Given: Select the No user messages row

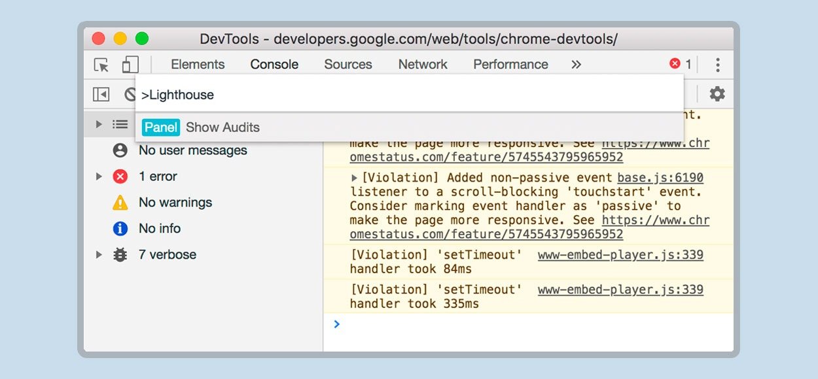Looking at the screenshot, I should click(204, 150).
